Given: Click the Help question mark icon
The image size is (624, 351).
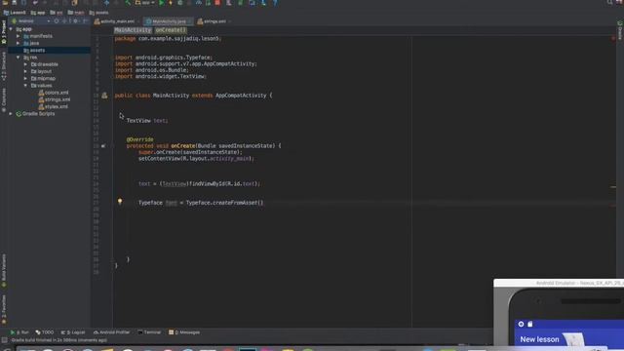Looking at the screenshot, I should 275,3.
